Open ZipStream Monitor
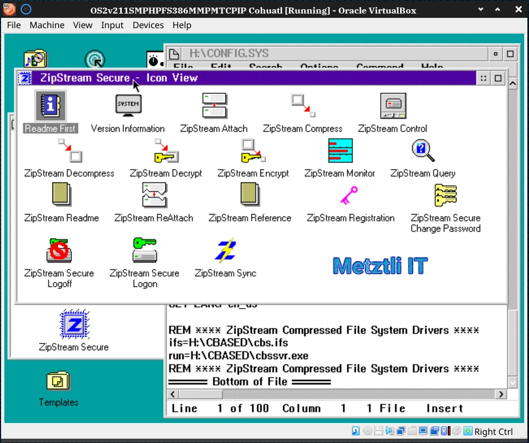 tap(340, 151)
